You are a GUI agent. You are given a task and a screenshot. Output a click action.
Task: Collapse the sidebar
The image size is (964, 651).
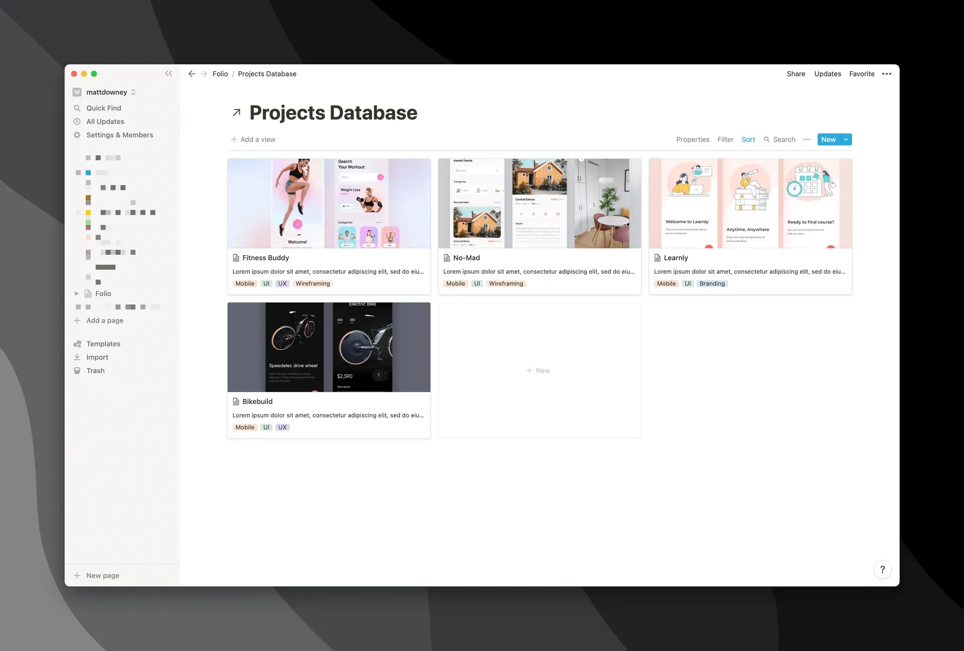coord(169,73)
